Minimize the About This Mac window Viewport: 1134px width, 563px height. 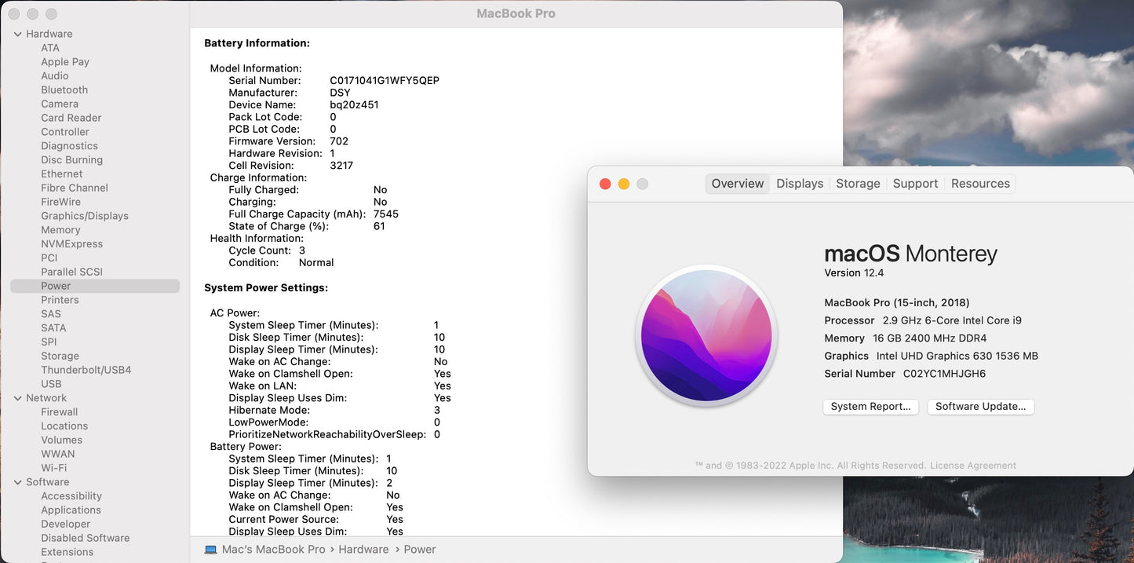pos(624,184)
